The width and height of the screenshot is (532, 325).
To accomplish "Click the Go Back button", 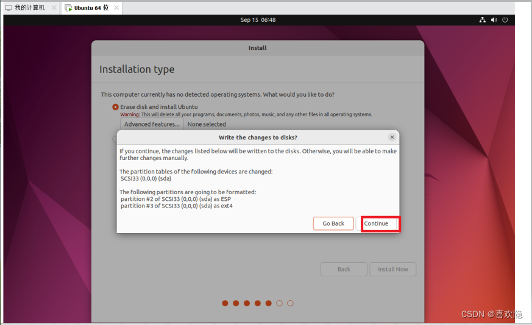I will click(x=333, y=224).
